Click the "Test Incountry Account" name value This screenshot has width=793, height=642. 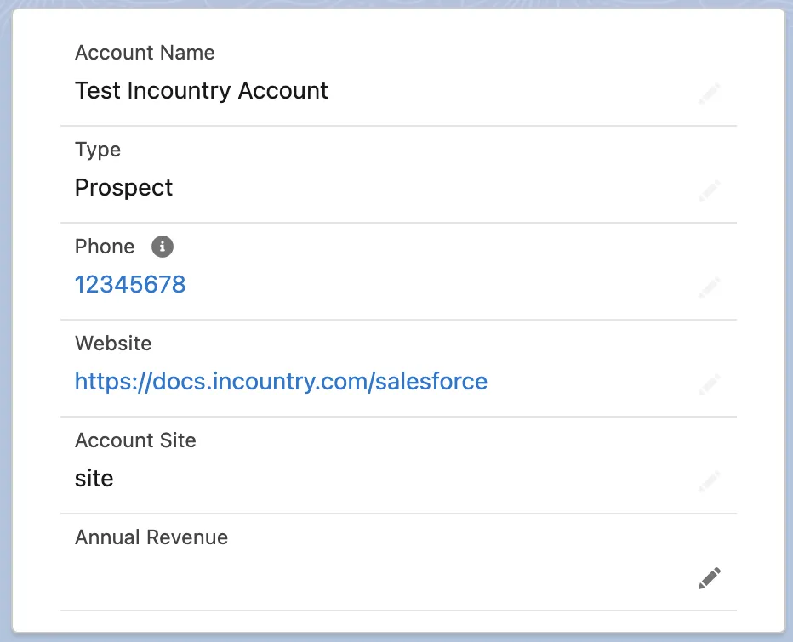[202, 91]
